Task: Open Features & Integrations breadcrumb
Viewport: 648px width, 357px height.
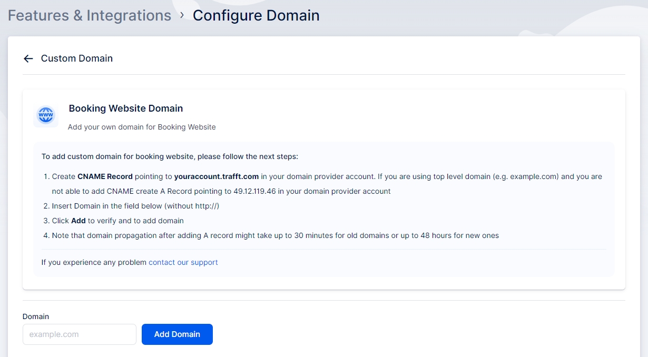Action: point(90,16)
